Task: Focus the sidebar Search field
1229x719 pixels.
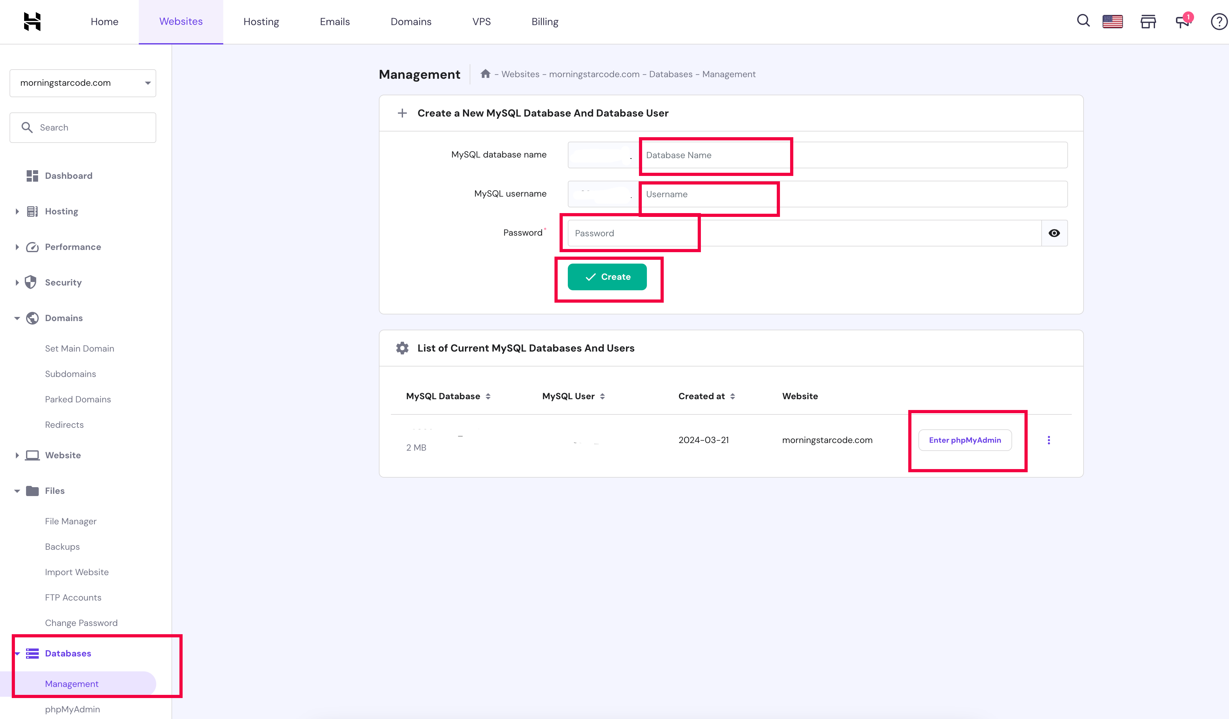Action: tap(83, 127)
